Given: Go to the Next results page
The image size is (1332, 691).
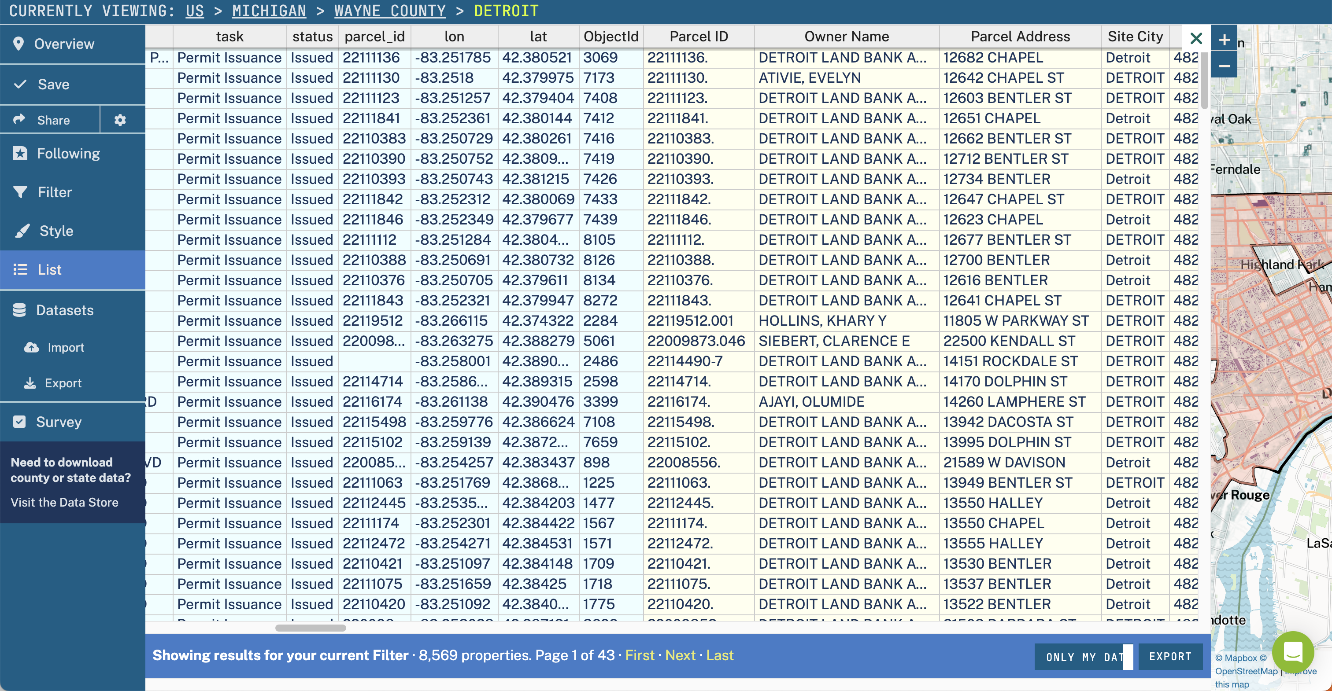Looking at the screenshot, I should pos(680,655).
